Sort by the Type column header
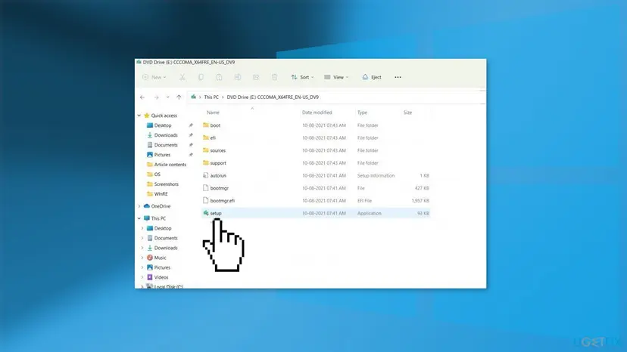This screenshot has height=352, width=627. coord(362,113)
